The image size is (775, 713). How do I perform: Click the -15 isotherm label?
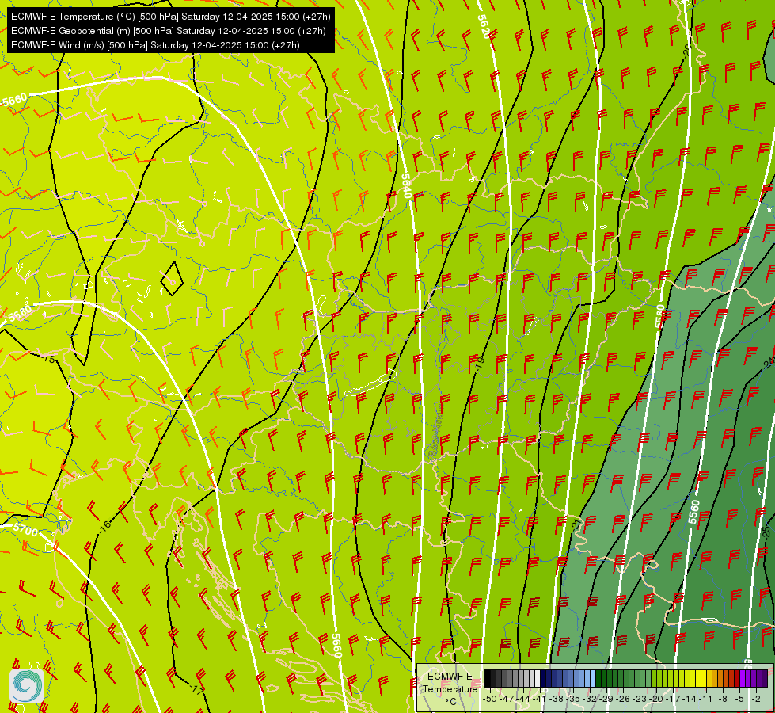click(49, 359)
